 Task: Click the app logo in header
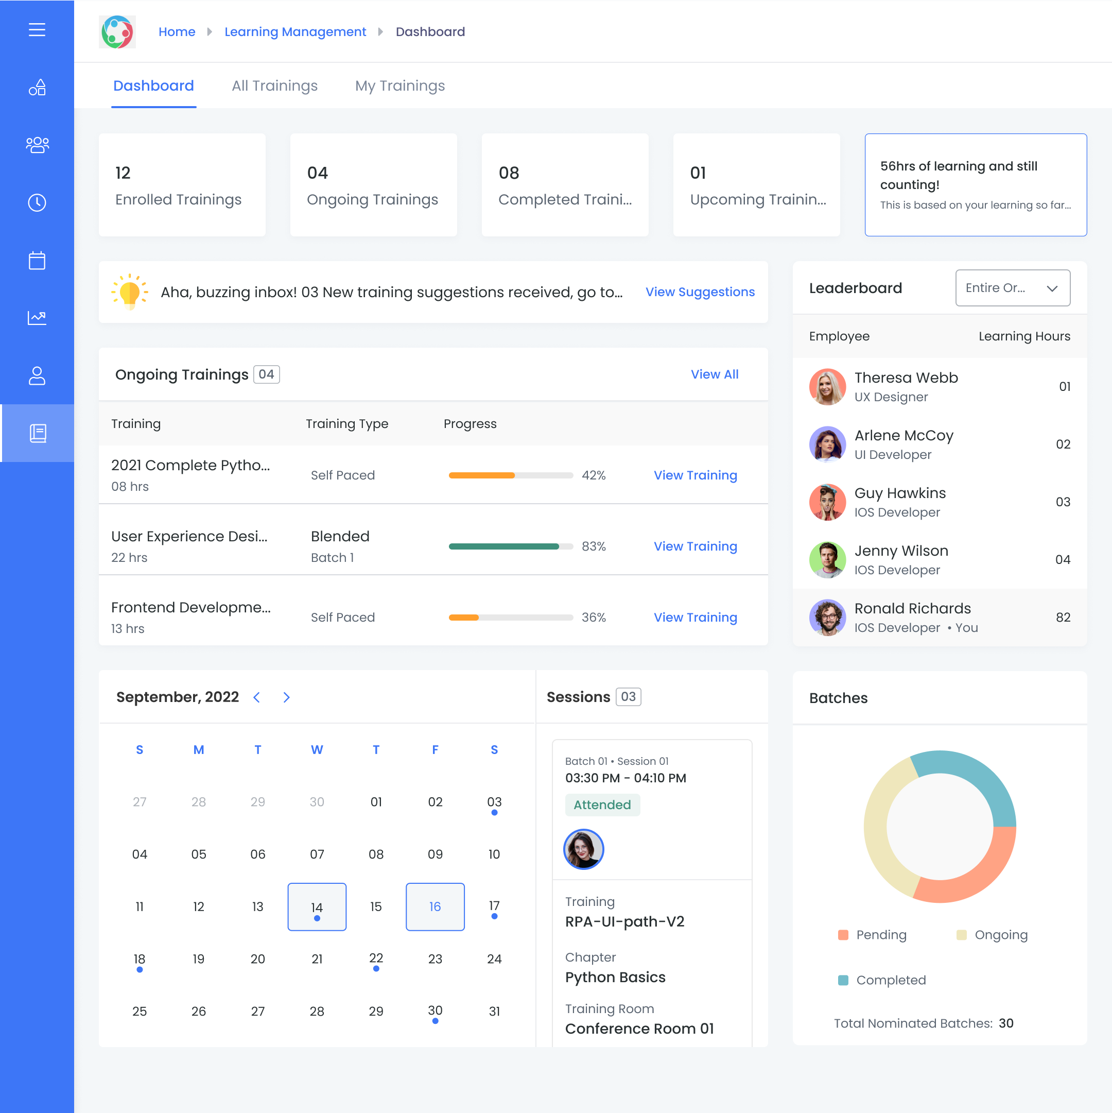117,32
